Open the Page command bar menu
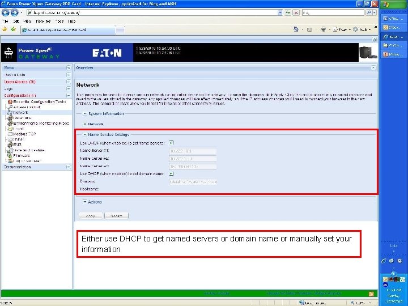The image size is (408, 306). point(342,29)
